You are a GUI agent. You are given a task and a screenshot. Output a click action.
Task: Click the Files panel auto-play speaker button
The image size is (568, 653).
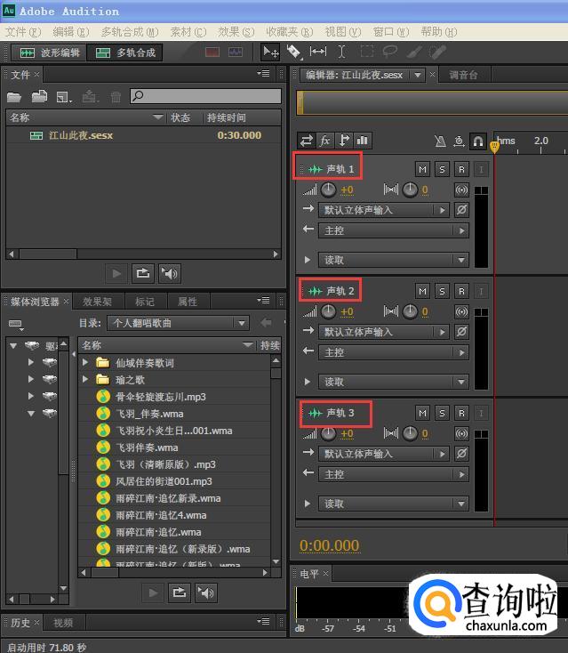170,274
